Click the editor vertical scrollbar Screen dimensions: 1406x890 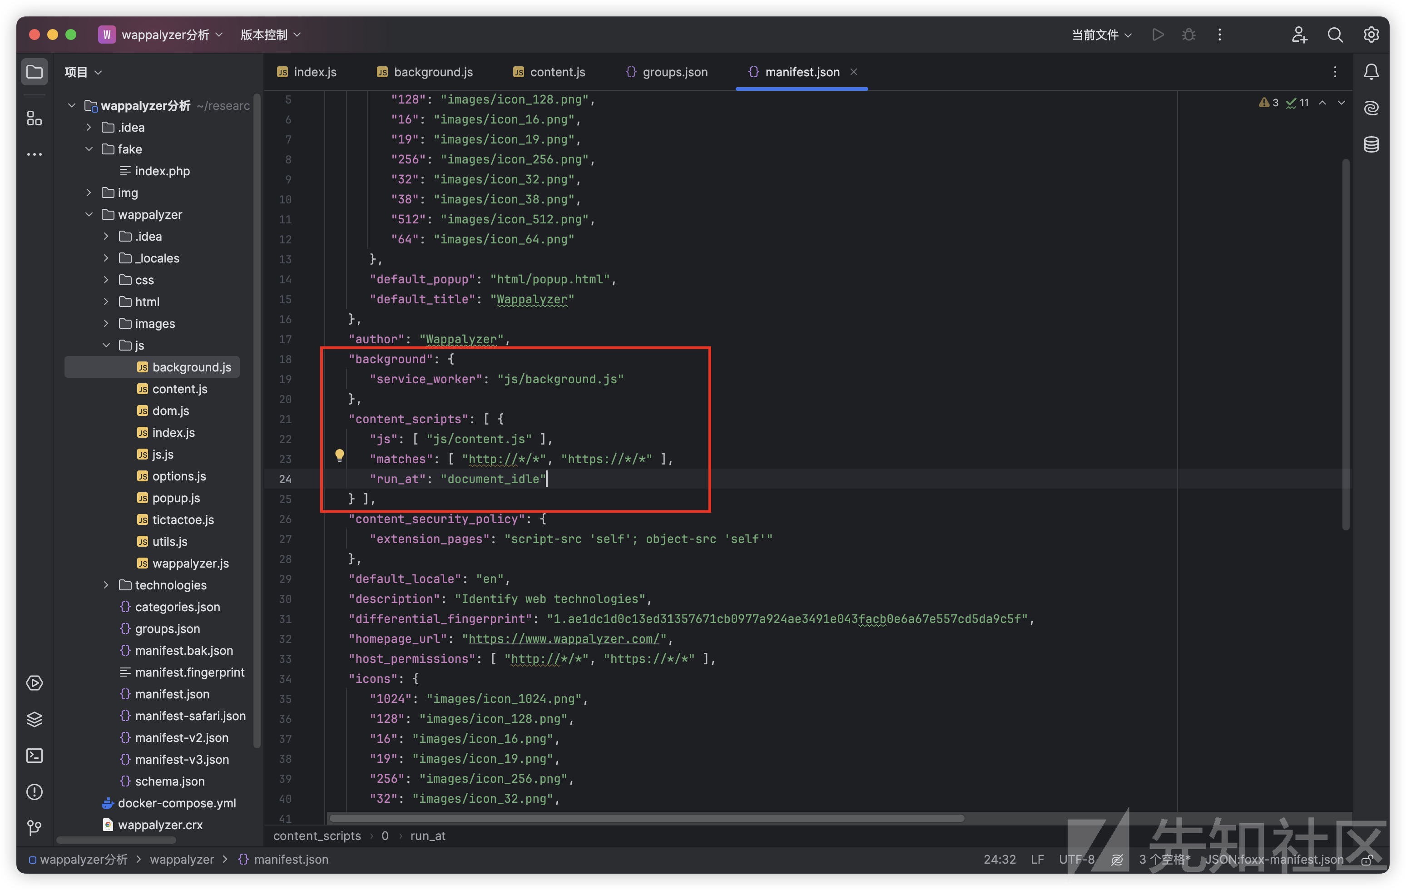[x=1345, y=345]
